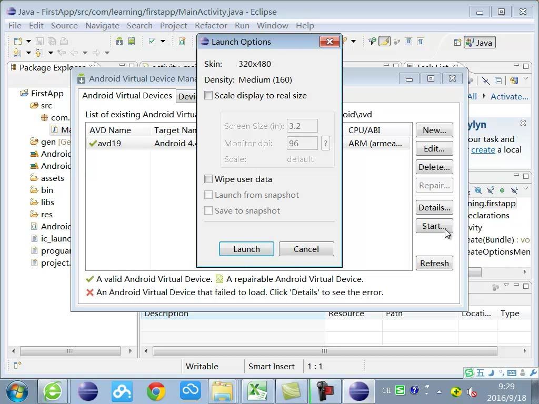Viewport: 539px width, 404px height.
Task: Click the Save All toolbar icon
Action: (x=52, y=42)
